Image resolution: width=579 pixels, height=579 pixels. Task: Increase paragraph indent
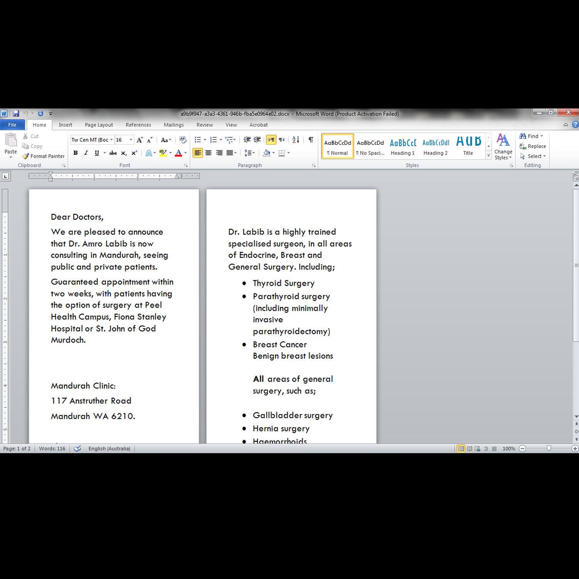tap(257, 140)
